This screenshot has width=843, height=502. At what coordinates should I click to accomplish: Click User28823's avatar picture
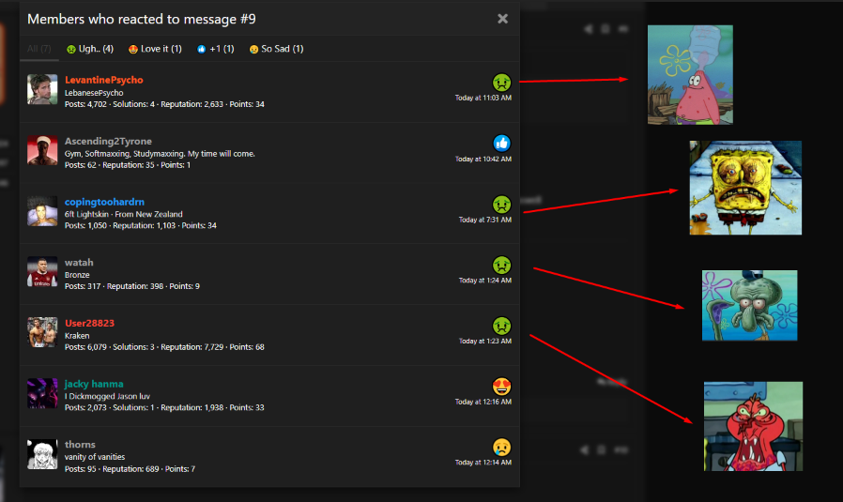click(42, 332)
